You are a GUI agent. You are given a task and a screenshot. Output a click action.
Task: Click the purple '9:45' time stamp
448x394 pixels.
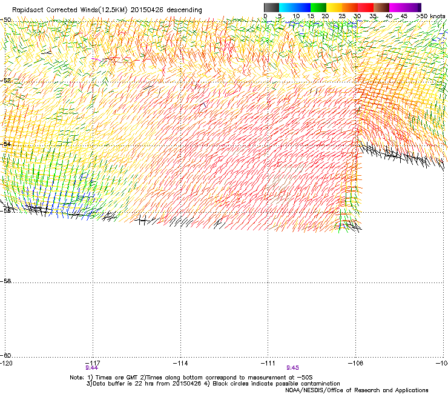tap(292, 368)
